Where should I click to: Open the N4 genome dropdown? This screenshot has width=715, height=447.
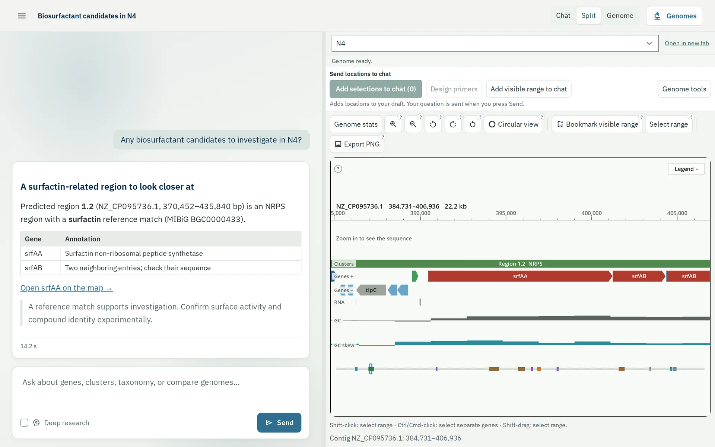(495, 43)
